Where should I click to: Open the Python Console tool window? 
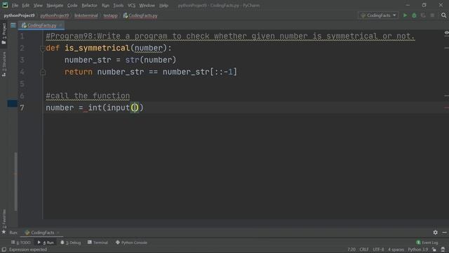131,242
